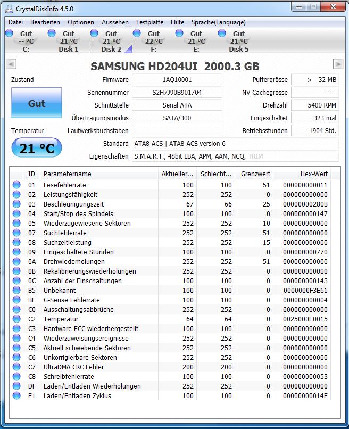Click status icon of Unkorrigierbare Sektoren row

pyautogui.click(x=16, y=357)
